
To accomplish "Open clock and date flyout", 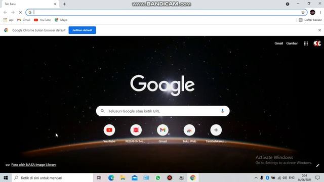I will [304, 177].
